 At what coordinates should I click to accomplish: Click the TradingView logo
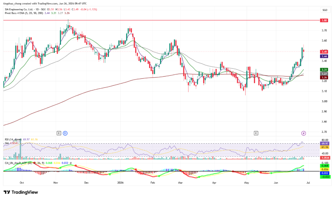point(21,192)
